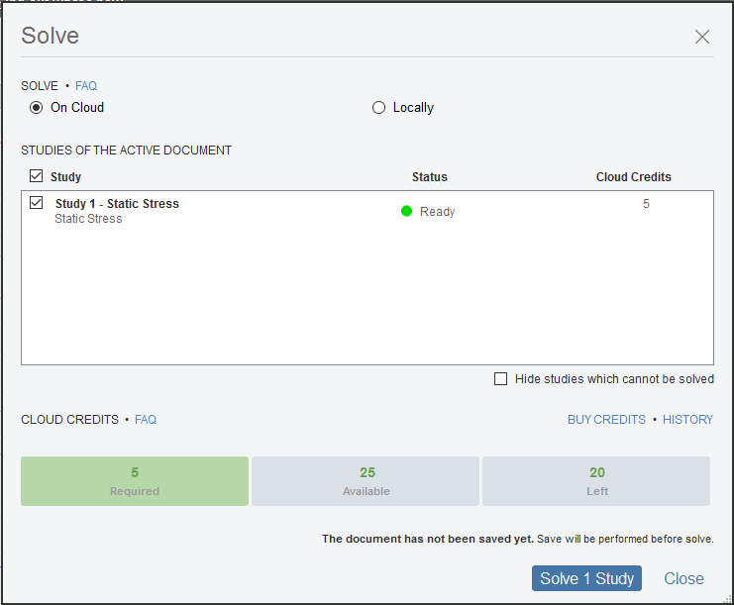734x605 pixels.
Task: Click the Available credits tile
Action: tap(366, 481)
